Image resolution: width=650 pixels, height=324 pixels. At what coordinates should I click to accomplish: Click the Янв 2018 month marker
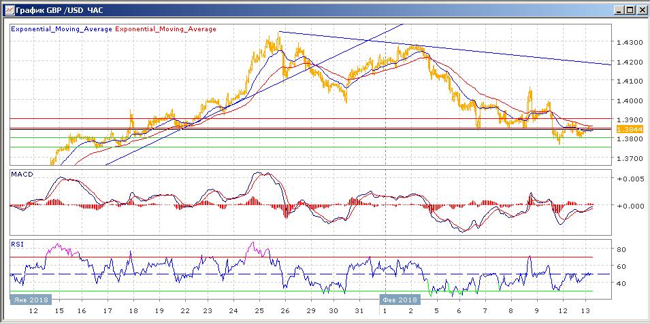pyautogui.click(x=30, y=299)
